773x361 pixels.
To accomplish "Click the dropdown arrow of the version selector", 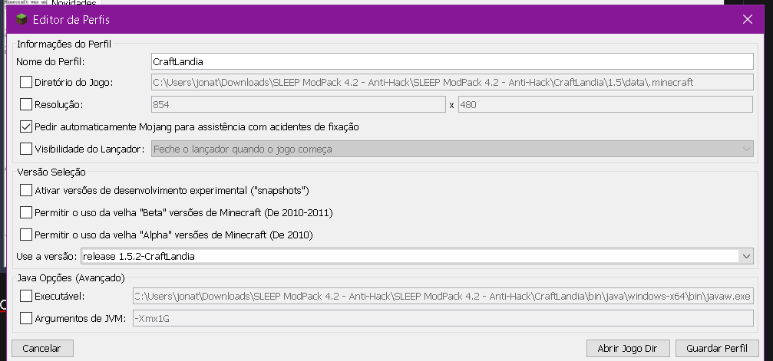I will tap(746, 256).
